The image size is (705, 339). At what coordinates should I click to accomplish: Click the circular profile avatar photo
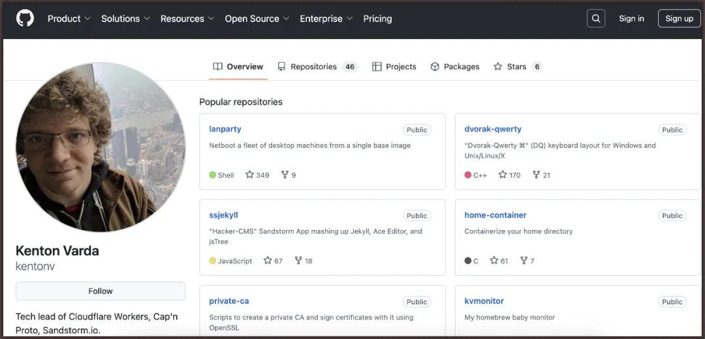[101, 147]
